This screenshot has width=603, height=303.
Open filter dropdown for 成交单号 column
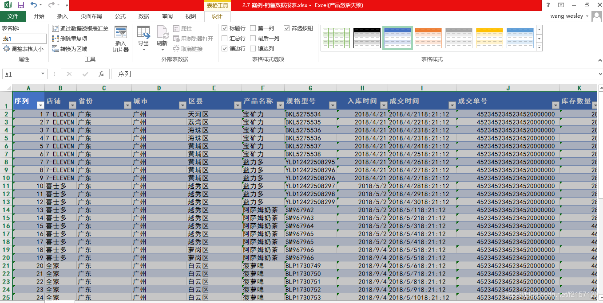tap(555, 105)
